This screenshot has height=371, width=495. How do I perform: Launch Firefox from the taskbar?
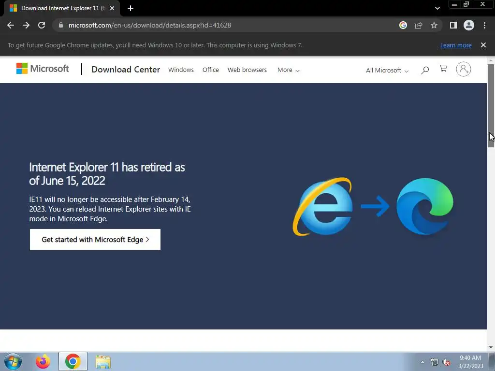point(43,361)
